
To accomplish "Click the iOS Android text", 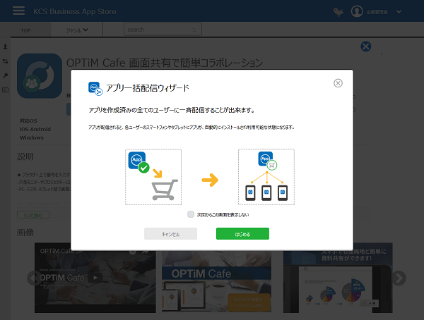I will click(x=35, y=129).
